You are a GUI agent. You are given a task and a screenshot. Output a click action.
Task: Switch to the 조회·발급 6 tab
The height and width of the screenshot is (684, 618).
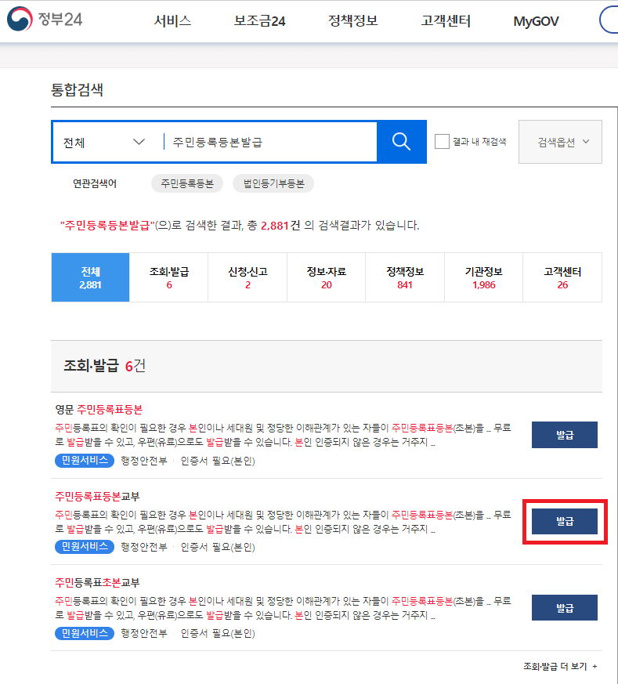pyautogui.click(x=168, y=277)
